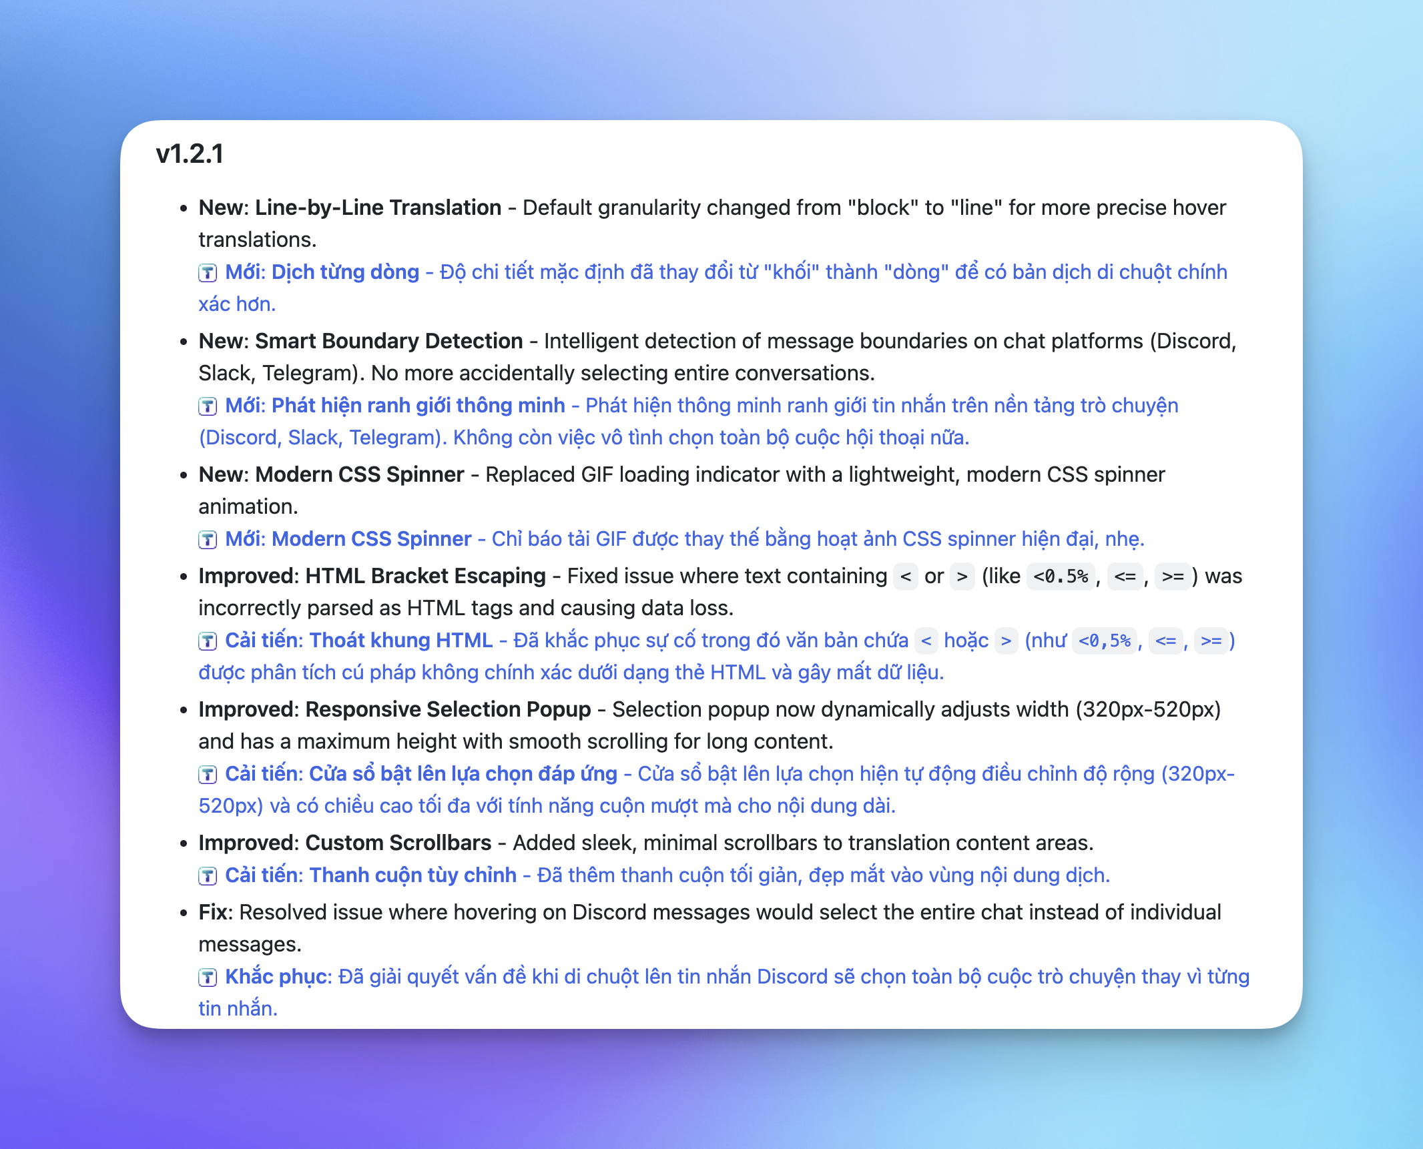Select the "<" code chip in HTML Bracket Escaping bullet

904,577
